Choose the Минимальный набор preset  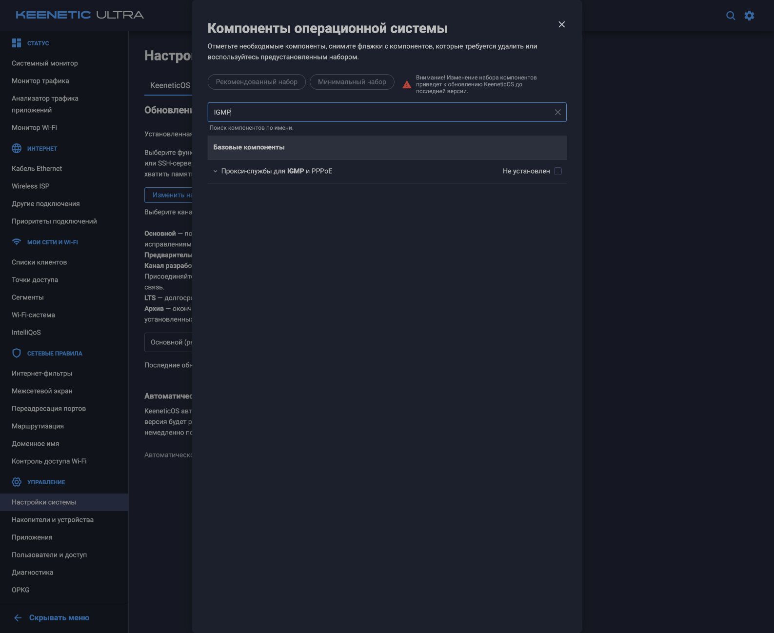click(352, 82)
